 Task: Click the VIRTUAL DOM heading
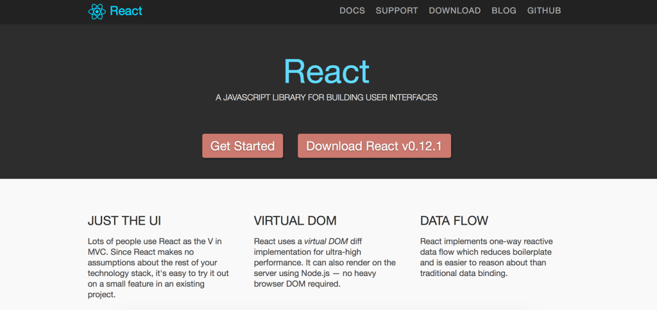[295, 221]
